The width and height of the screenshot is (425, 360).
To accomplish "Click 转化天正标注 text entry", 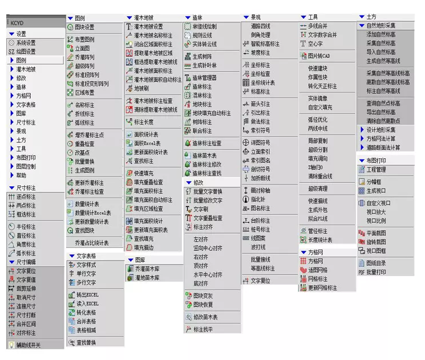I will [x=322, y=86].
